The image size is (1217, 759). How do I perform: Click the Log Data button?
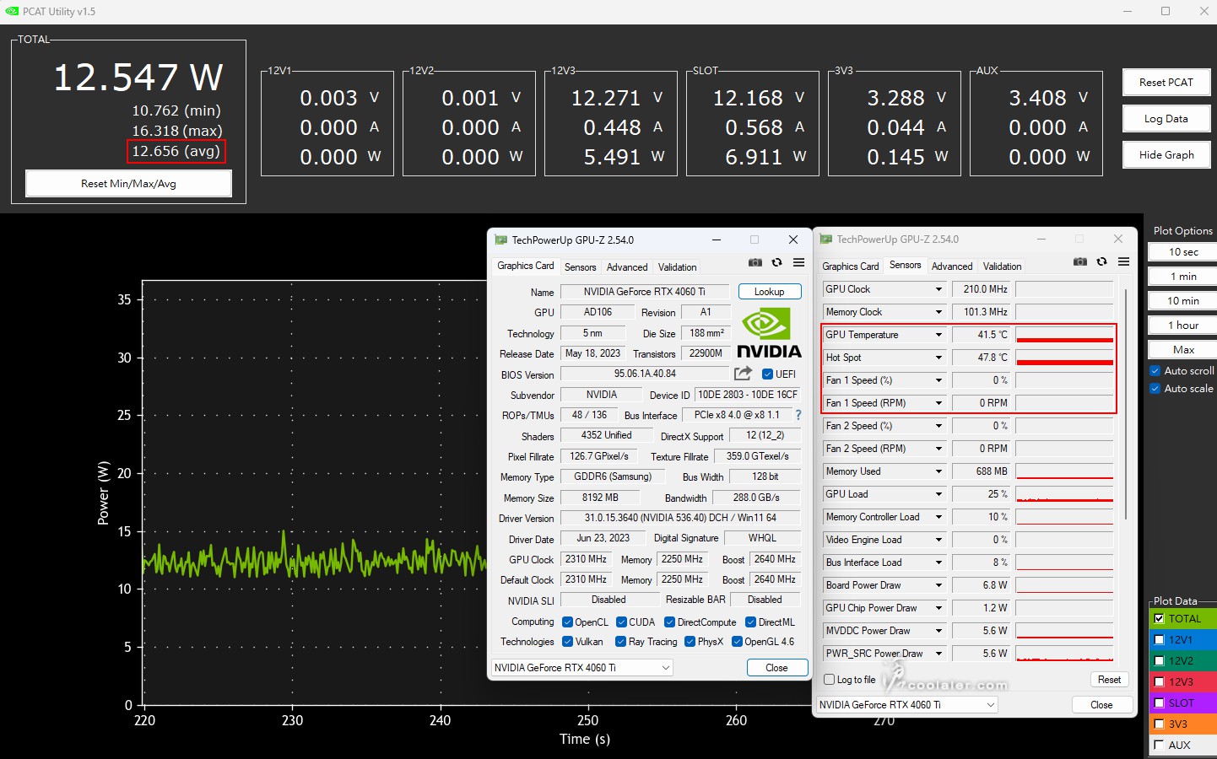(x=1166, y=119)
